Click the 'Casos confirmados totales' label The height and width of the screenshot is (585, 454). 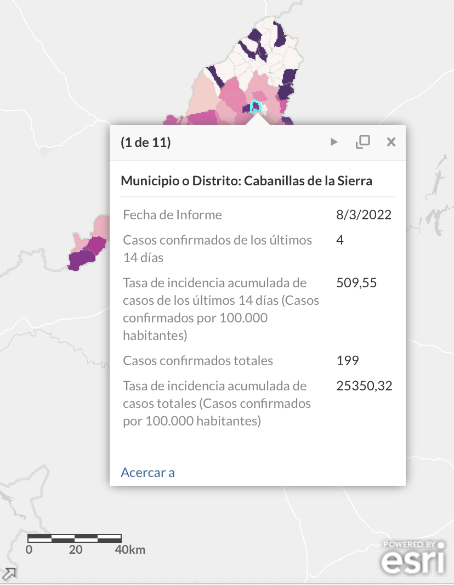[198, 361]
